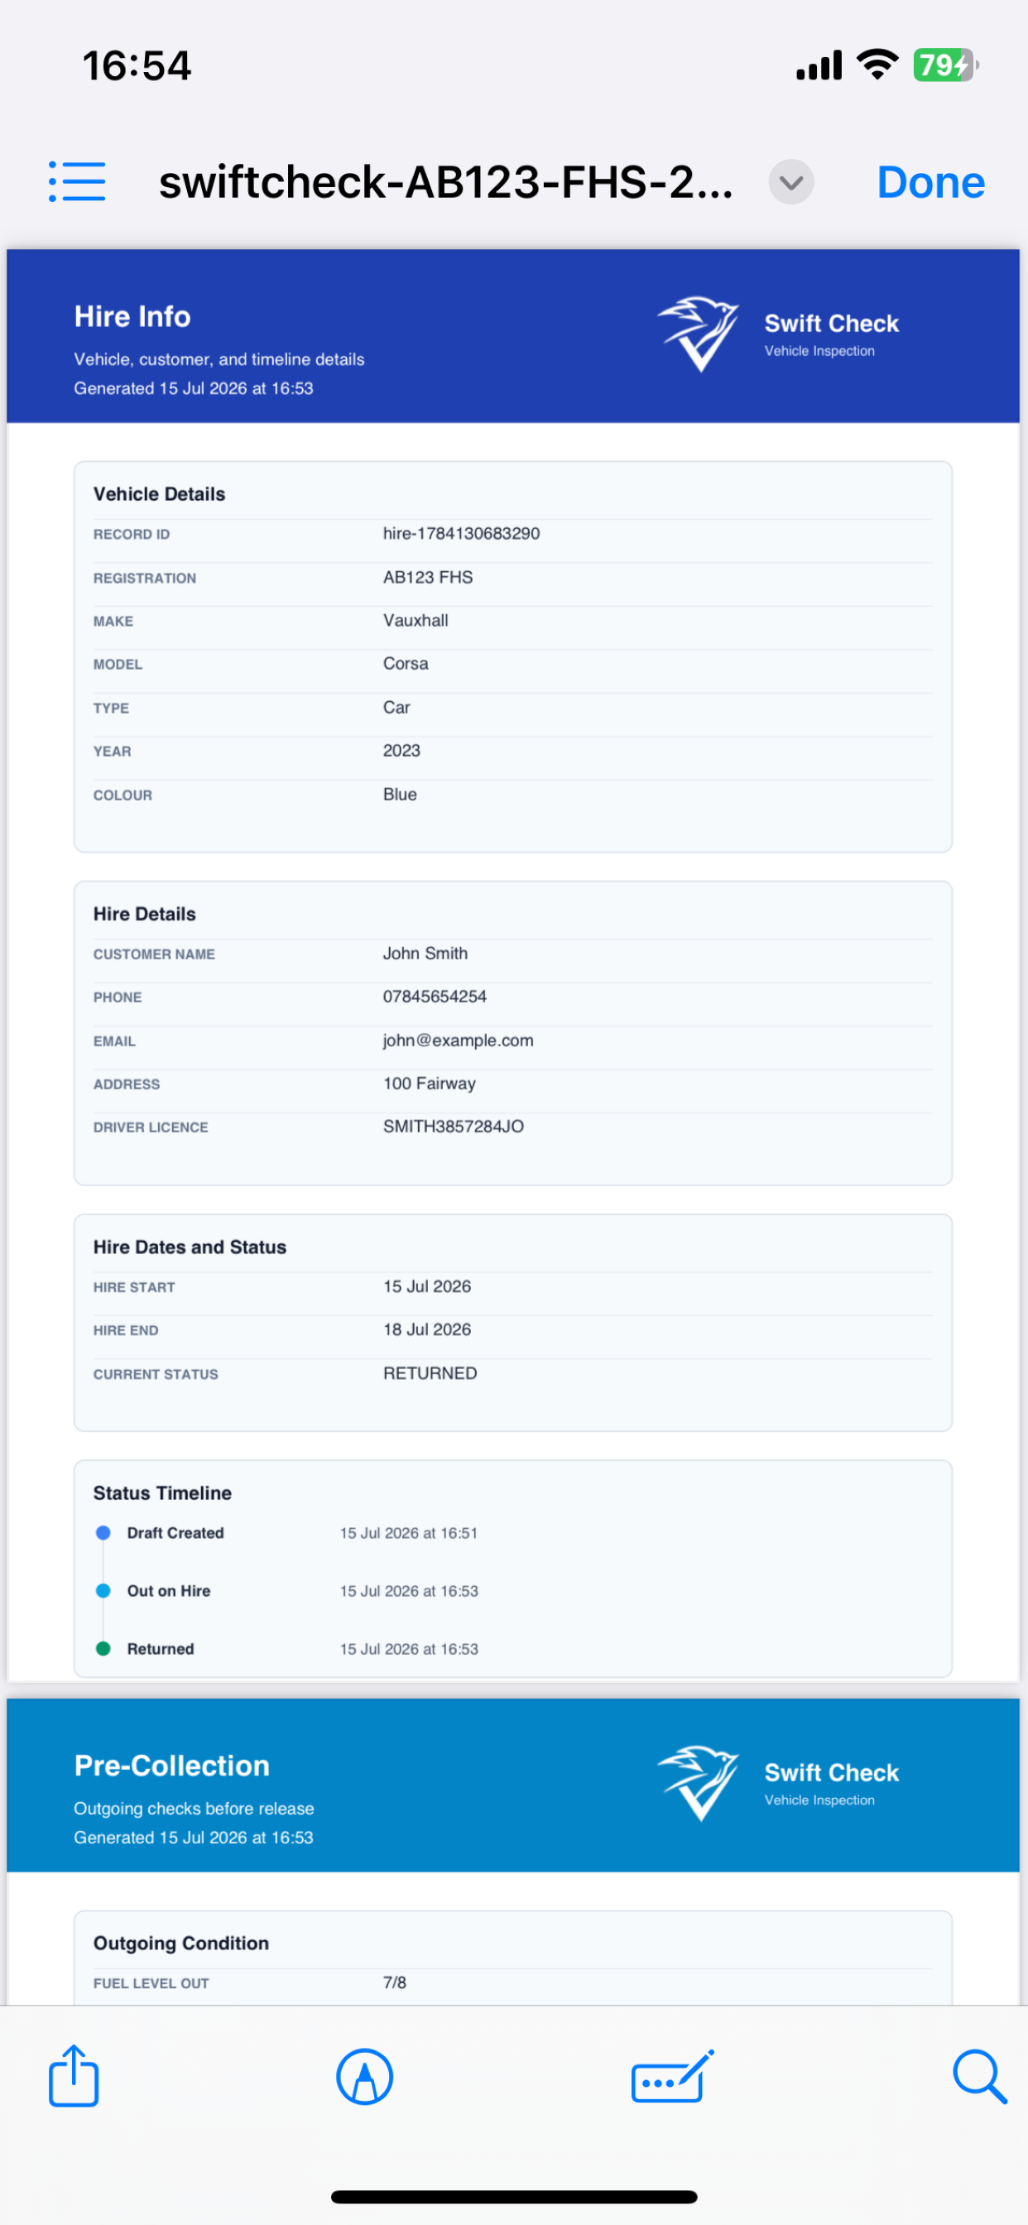Open the table of contents list icon

(x=77, y=181)
